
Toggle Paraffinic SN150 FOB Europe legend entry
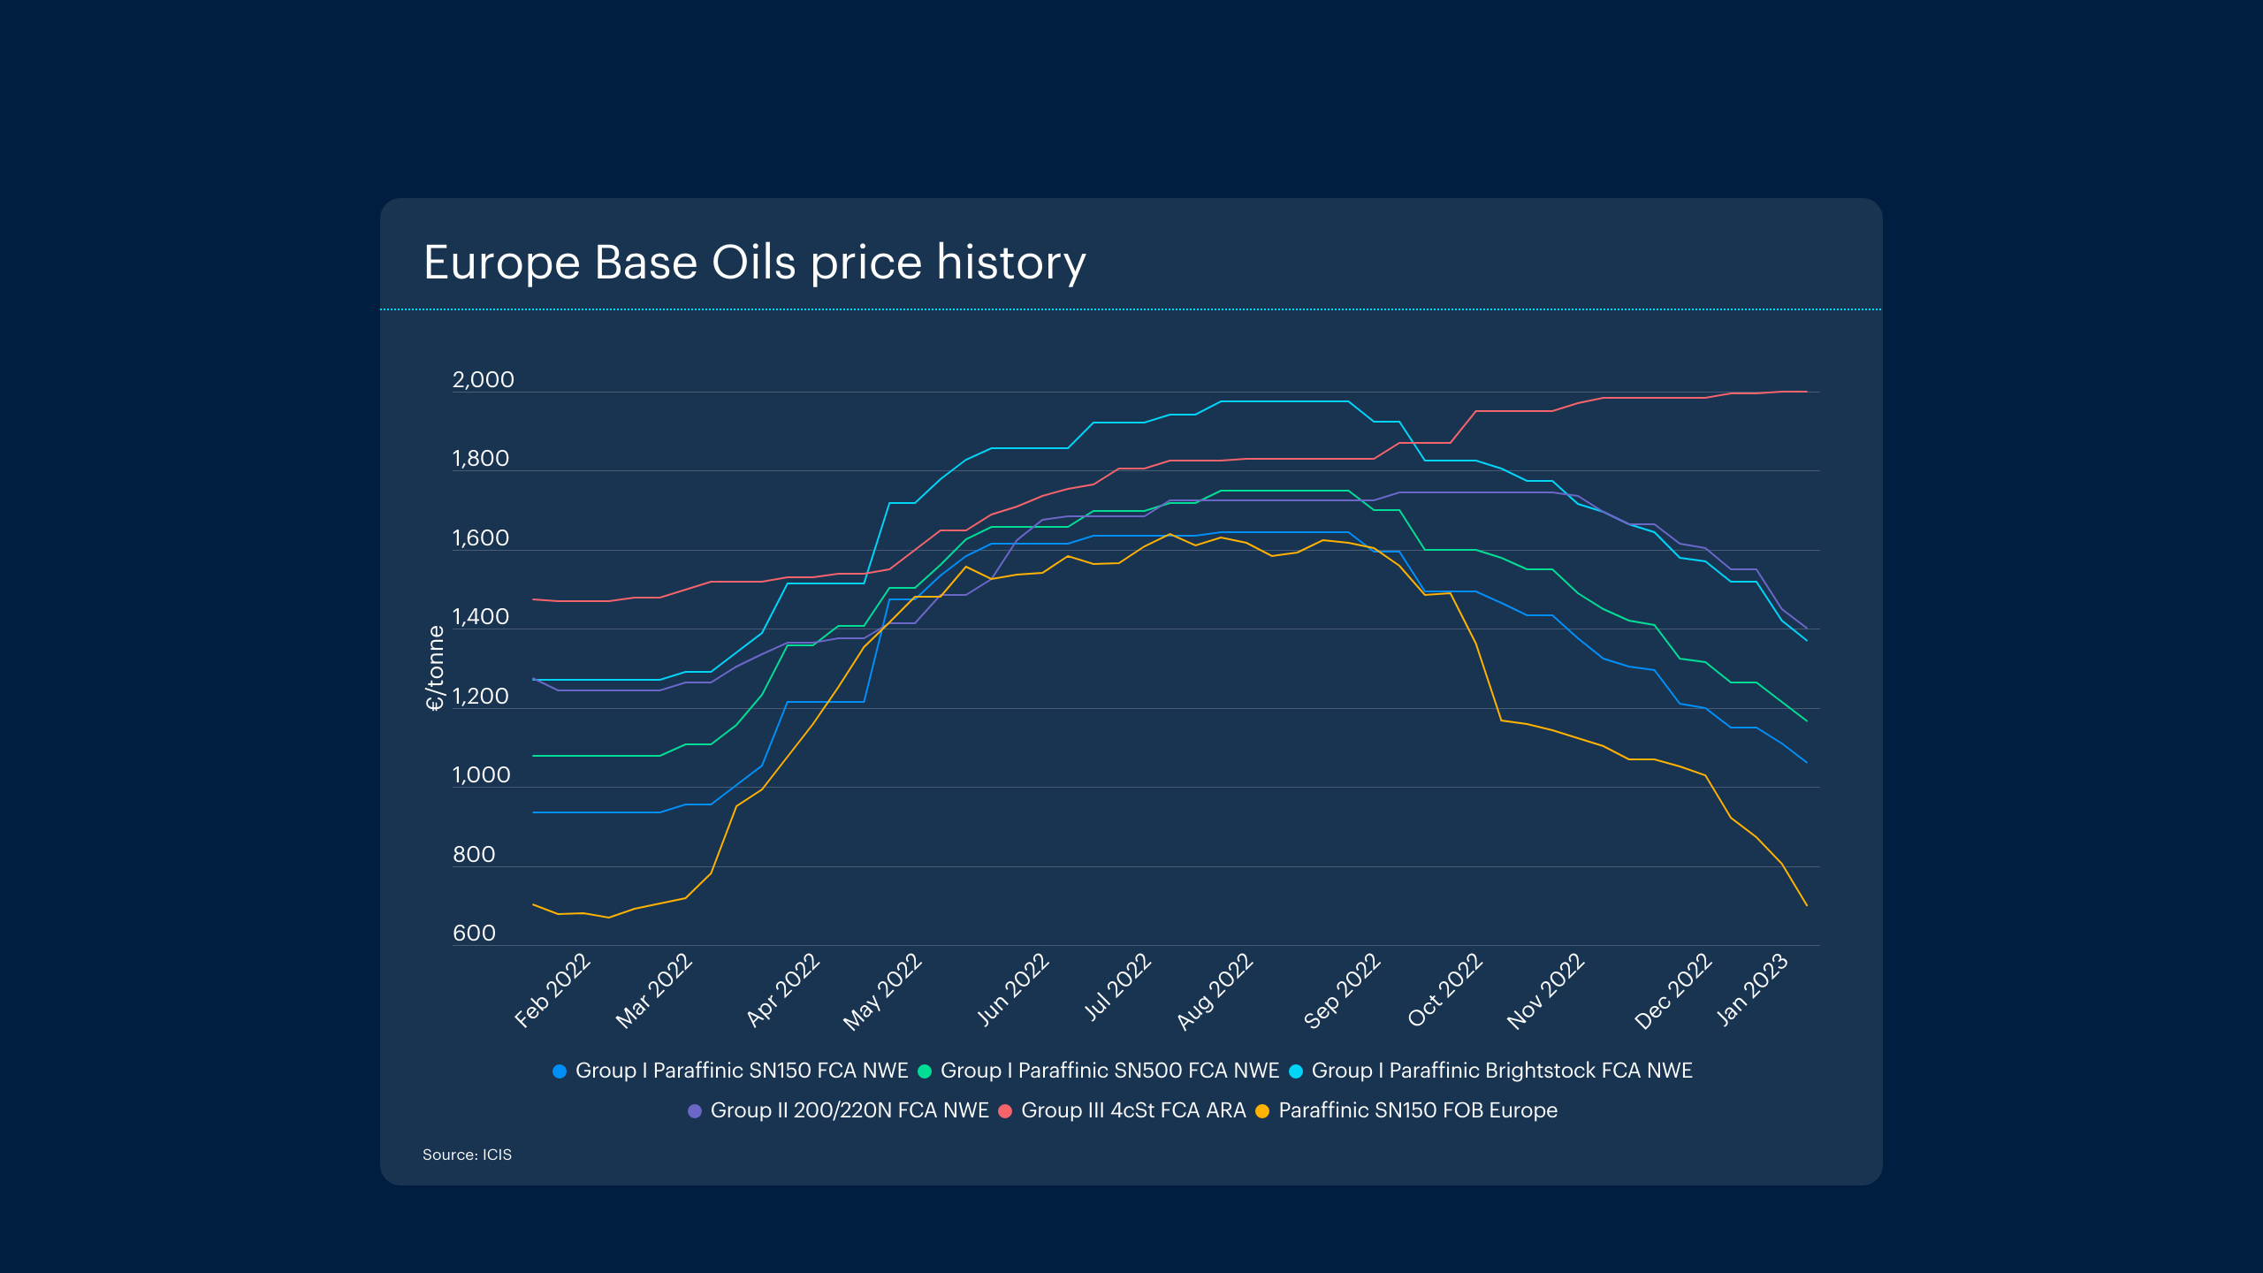[x=1417, y=1110]
